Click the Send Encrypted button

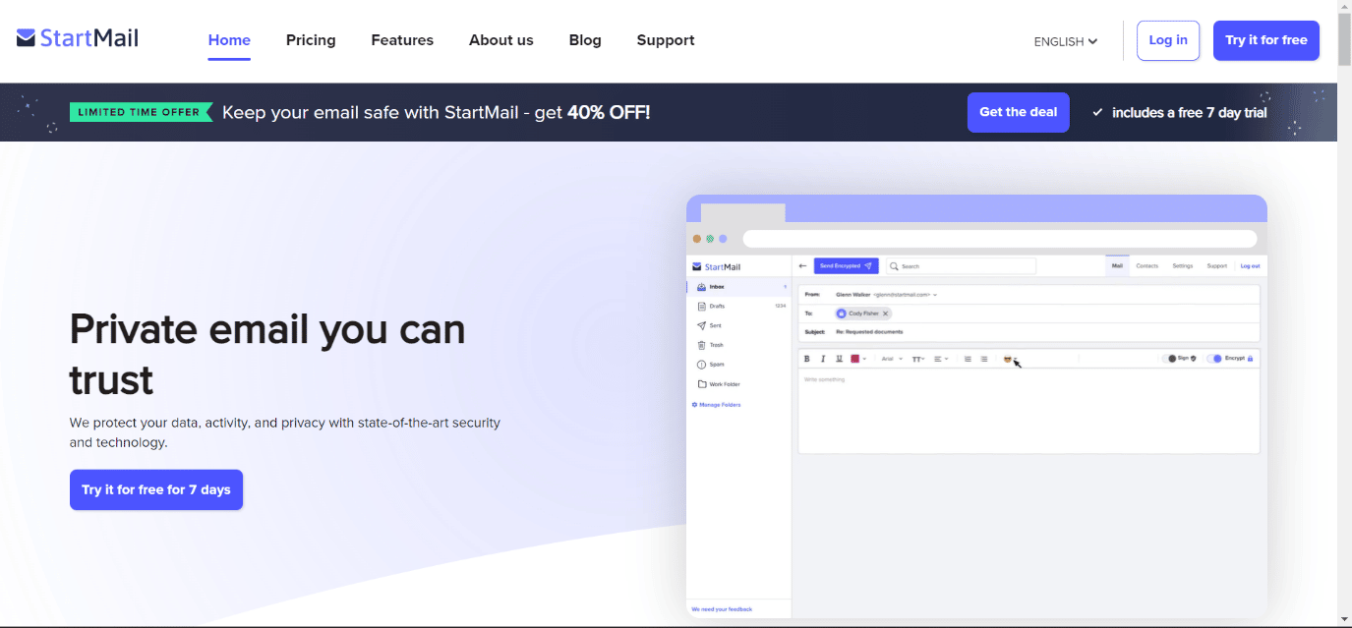(846, 266)
